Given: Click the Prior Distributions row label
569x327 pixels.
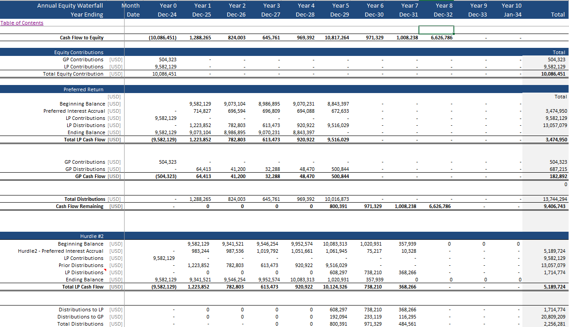Looking at the screenshot, I should [x=81, y=265].
